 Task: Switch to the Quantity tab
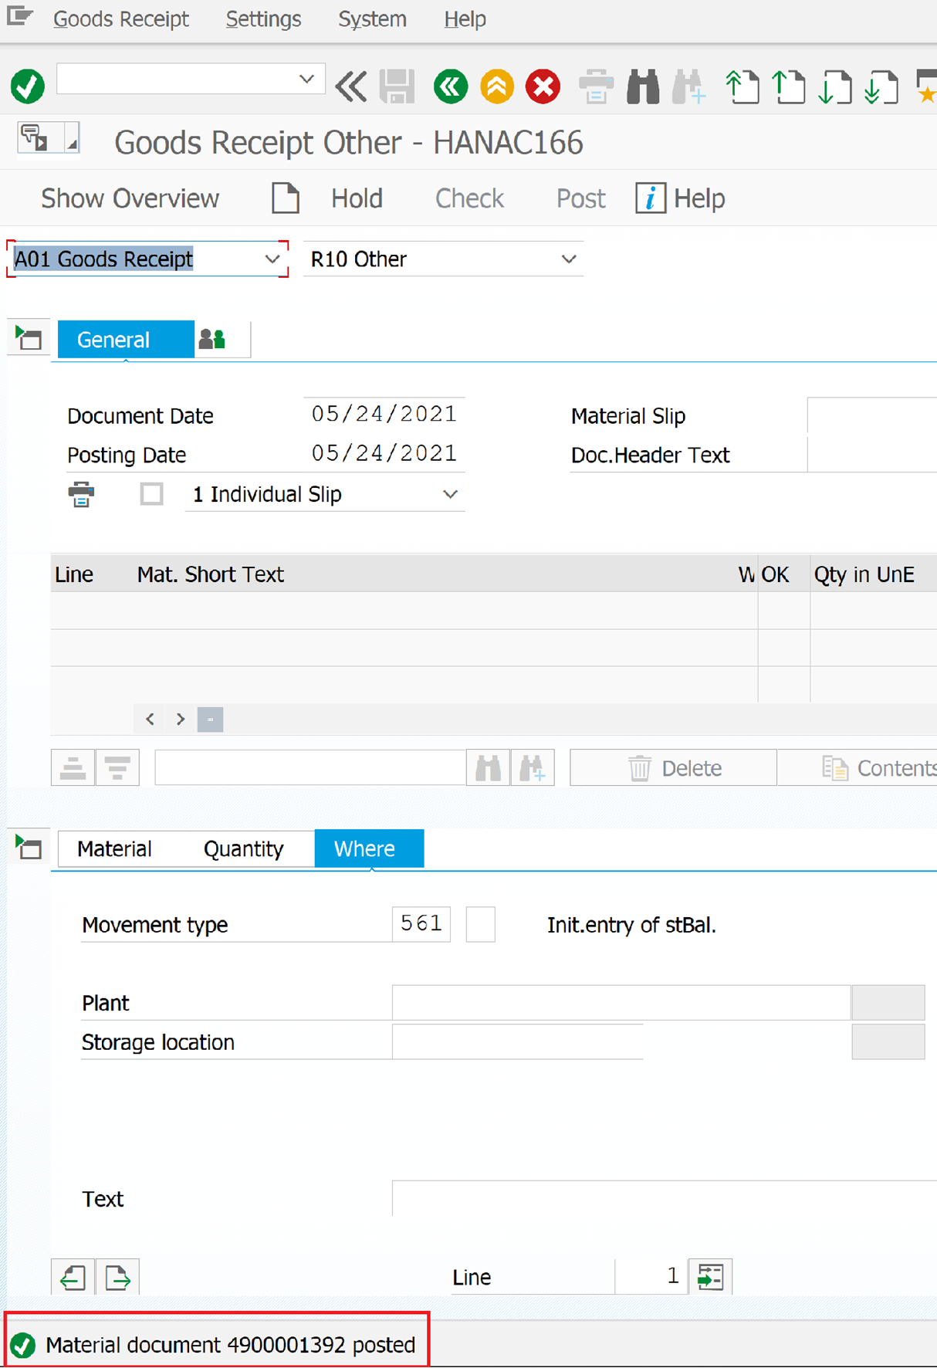point(243,849)
